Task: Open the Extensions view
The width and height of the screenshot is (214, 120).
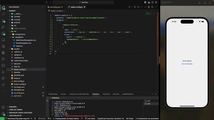Action: 3,33
